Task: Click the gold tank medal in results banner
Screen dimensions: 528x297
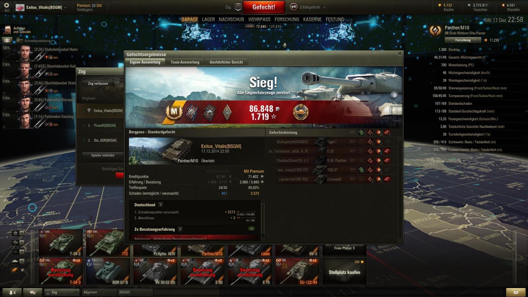Action: point(300,112)
